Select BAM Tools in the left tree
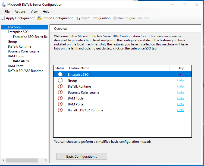204x166 pixels. tap(16, 56)
